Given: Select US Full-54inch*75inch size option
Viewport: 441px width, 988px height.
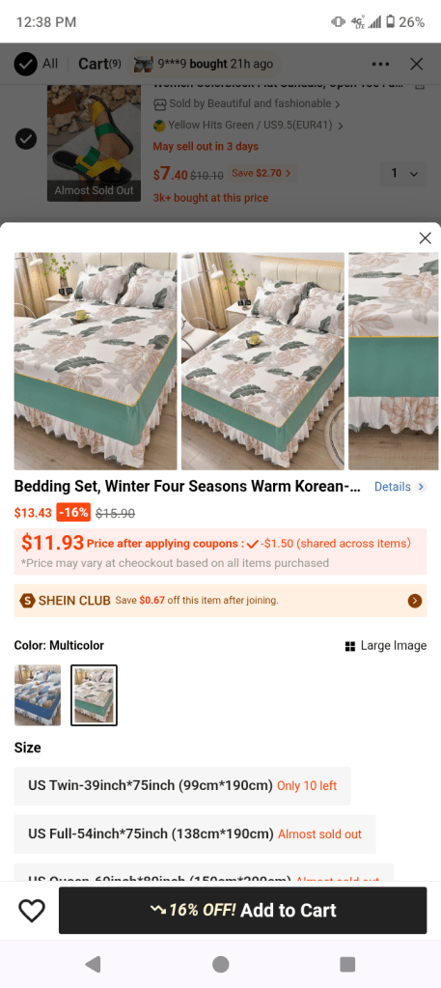Looking at the screenshot, I should tap(195, 834).
